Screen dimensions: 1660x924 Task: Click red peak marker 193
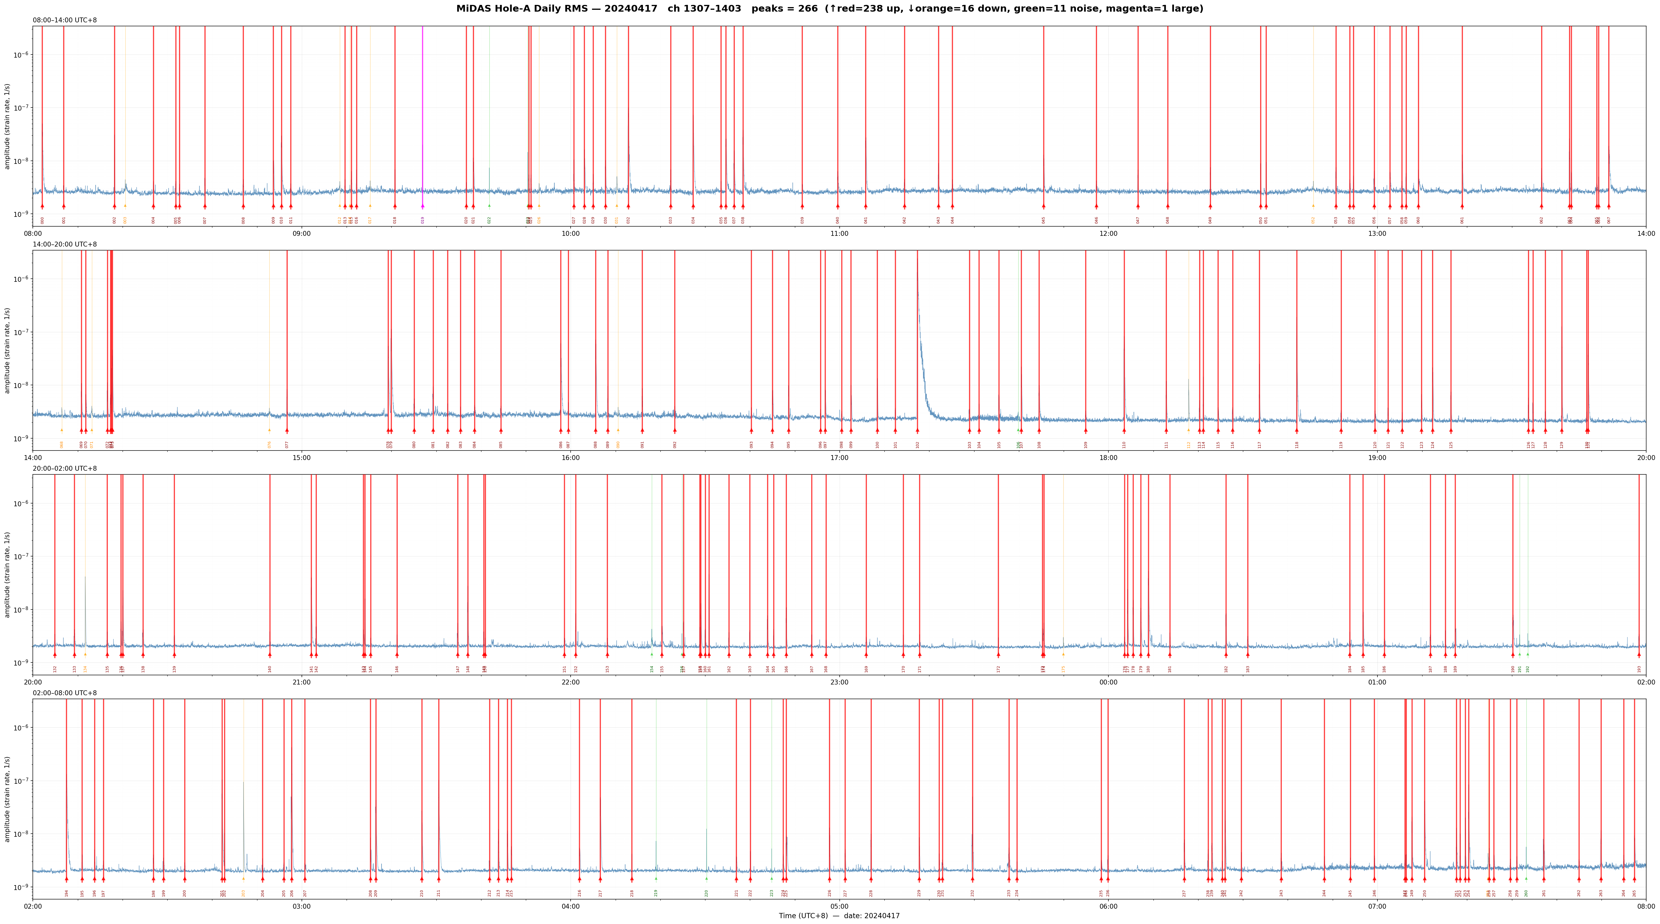pyautogui.click(x=1639, y=655)
